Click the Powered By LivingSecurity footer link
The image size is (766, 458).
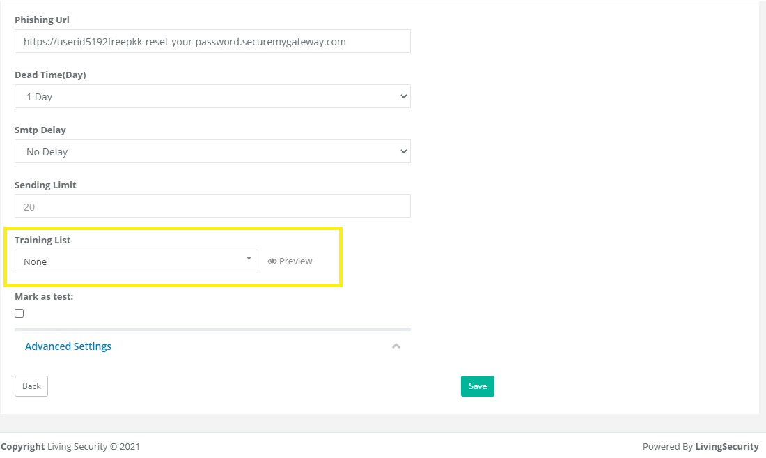(701, 446)
